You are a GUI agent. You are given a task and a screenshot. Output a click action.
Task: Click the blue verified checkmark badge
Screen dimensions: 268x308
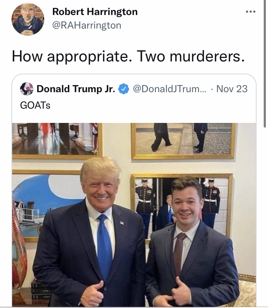point(123,89)
